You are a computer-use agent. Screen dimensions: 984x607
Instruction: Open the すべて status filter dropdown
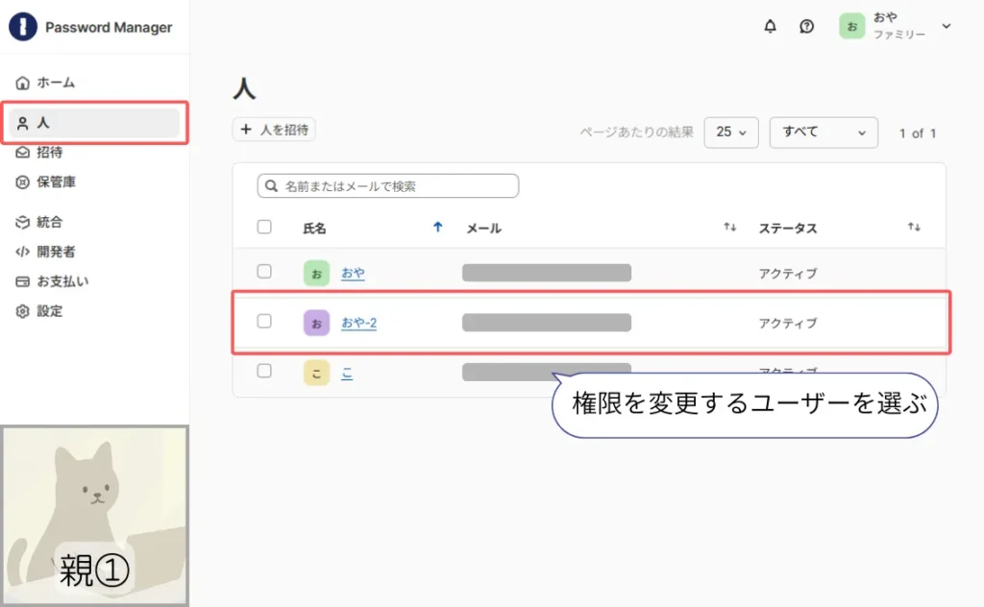(824, 133)
